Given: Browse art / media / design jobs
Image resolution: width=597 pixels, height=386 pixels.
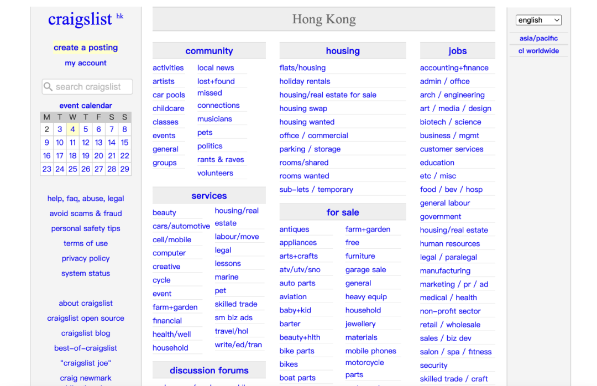Looking at the screenshot, I should point(455,108).
